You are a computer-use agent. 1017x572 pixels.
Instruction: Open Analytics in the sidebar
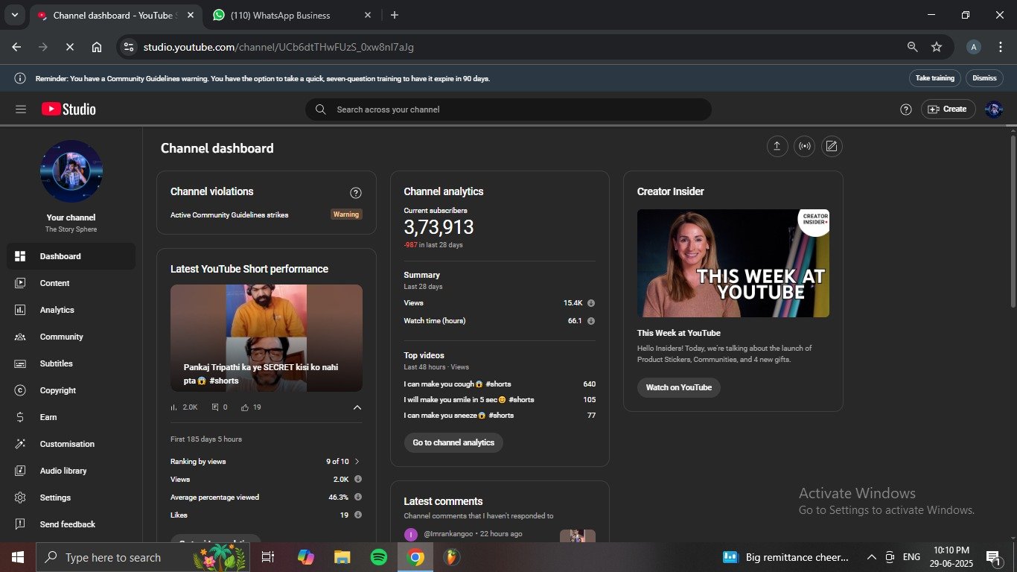pos(71,310)
